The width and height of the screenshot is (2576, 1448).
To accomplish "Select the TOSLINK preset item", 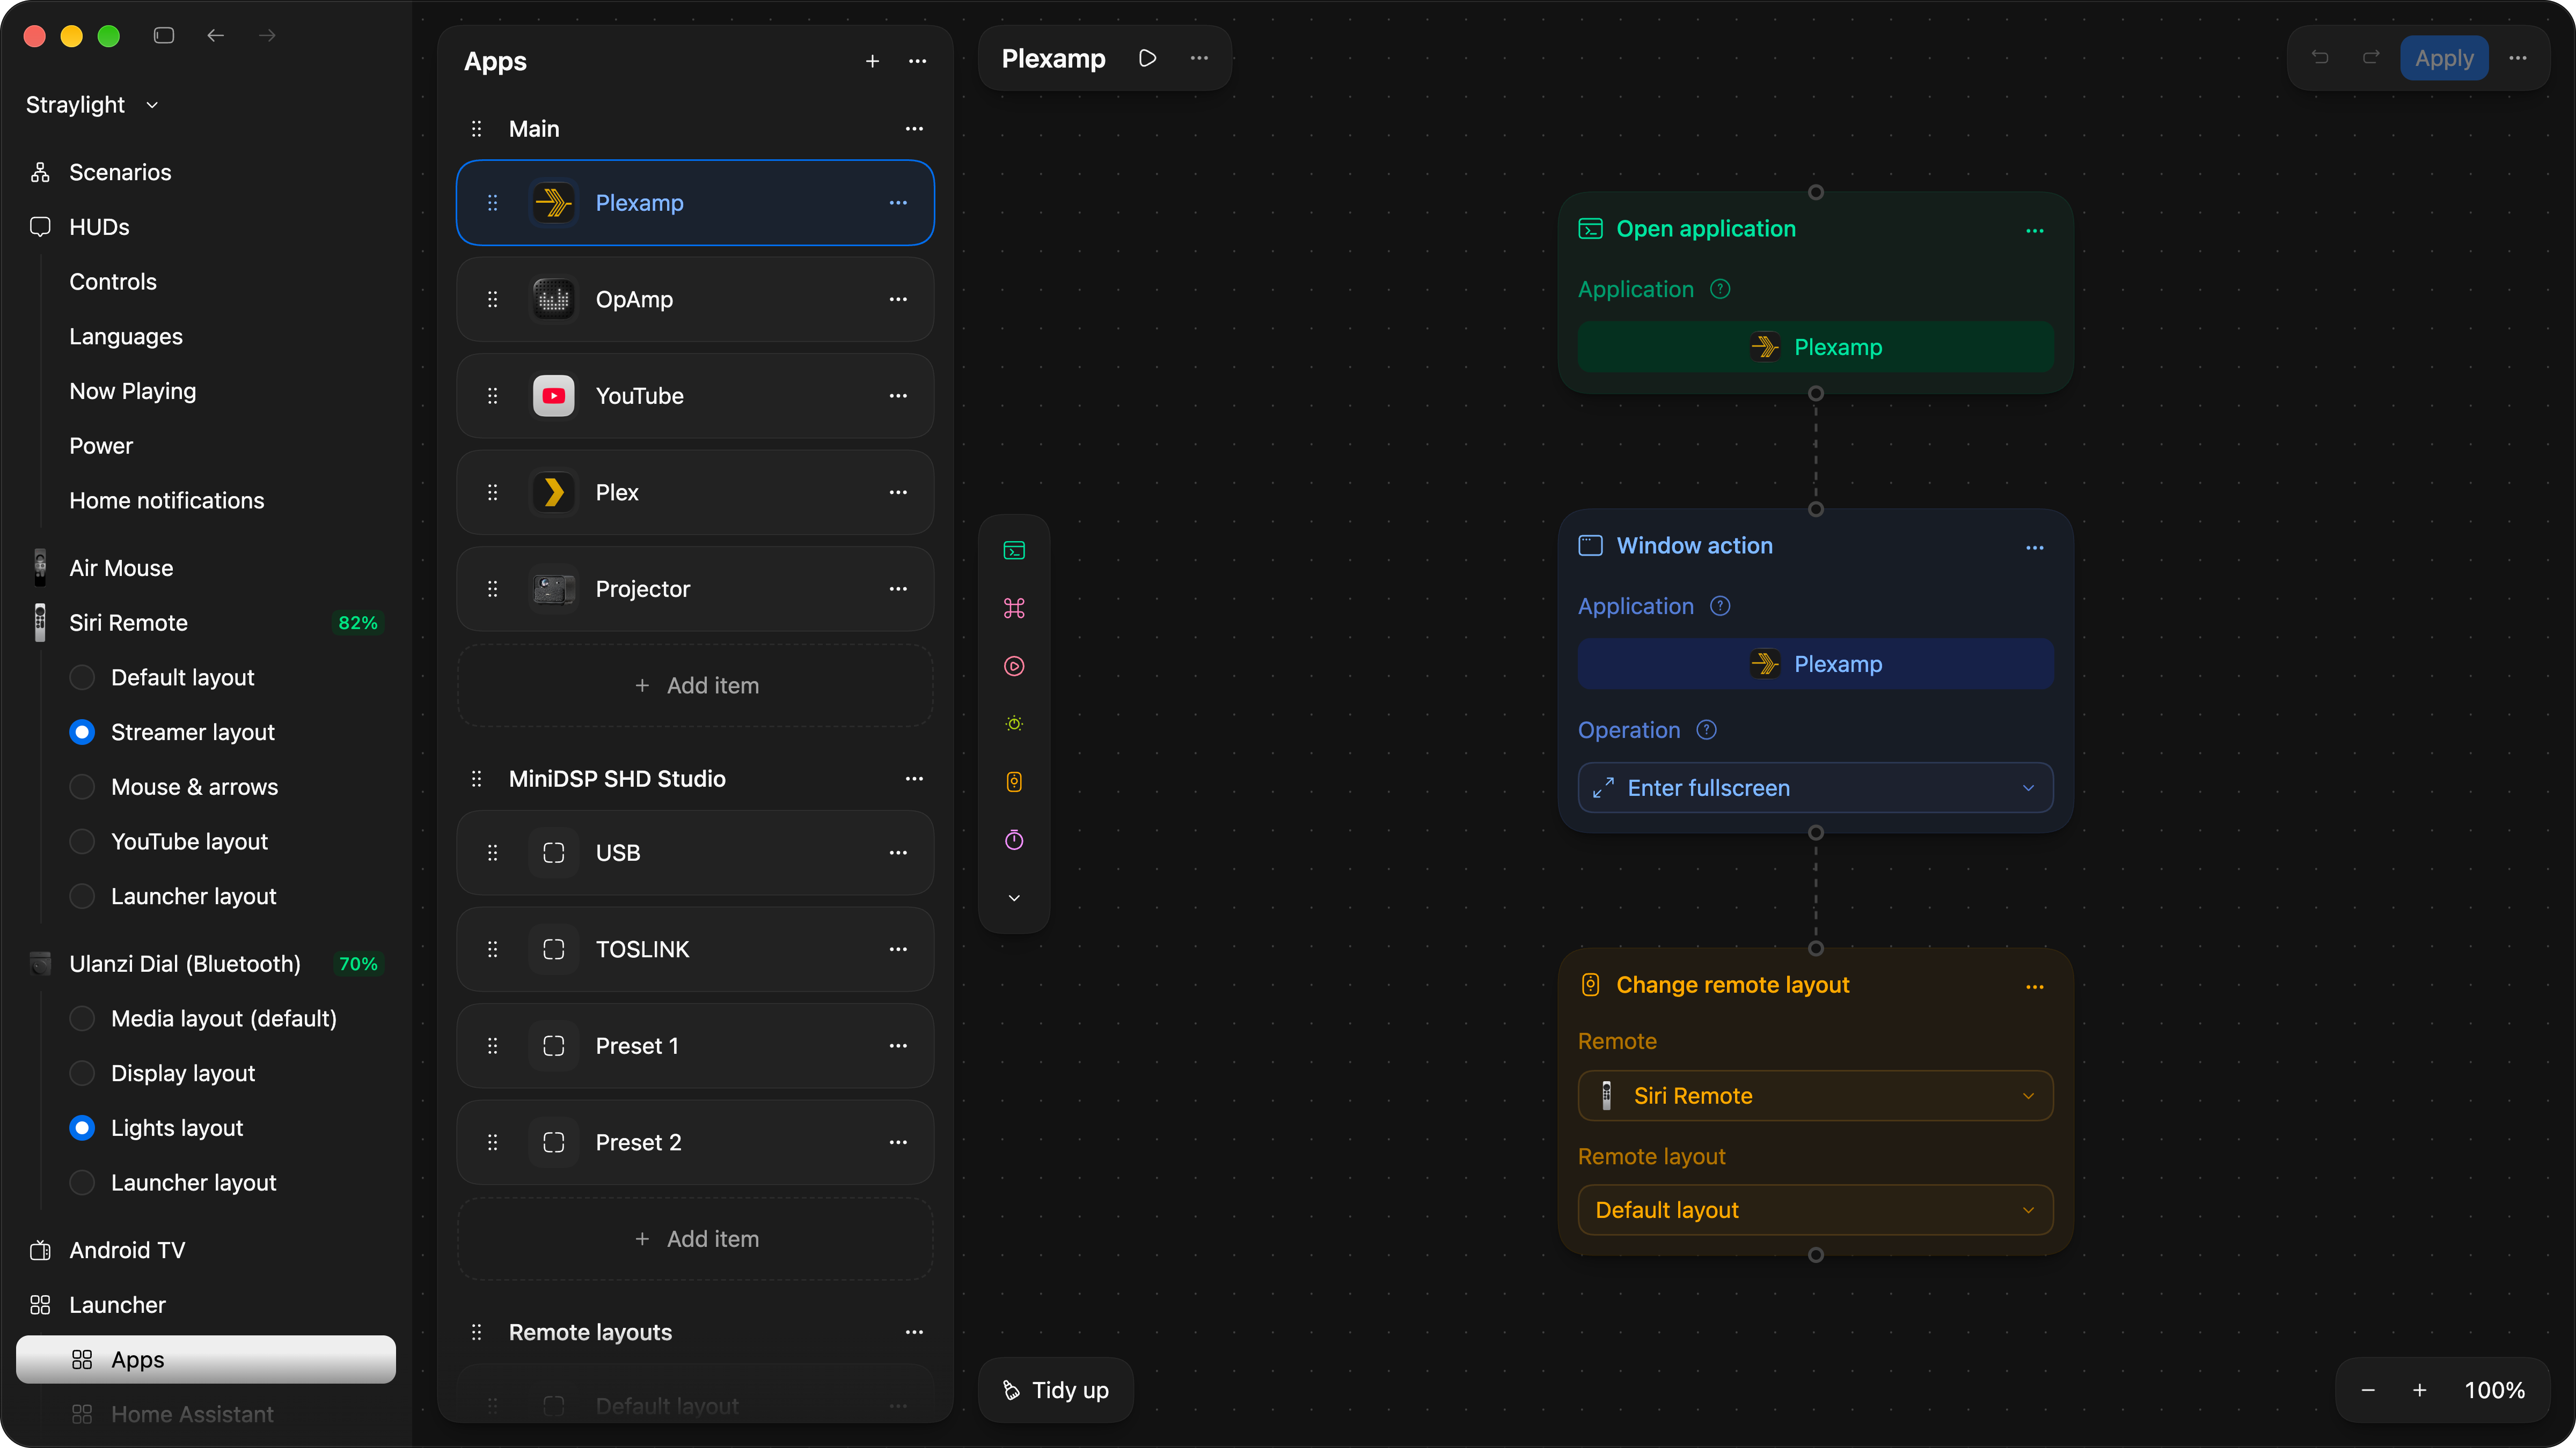I will 695,950.
